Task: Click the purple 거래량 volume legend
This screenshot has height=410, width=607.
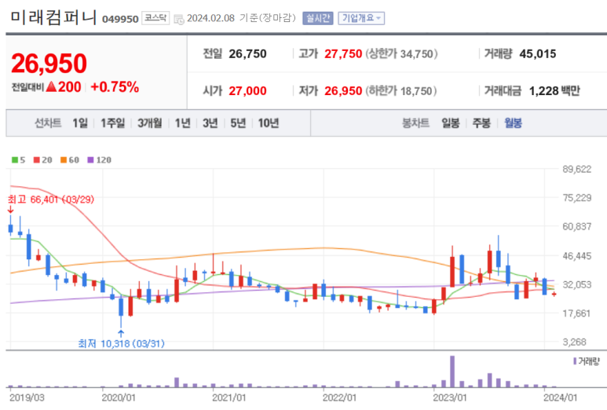Action: pos(586,361)
